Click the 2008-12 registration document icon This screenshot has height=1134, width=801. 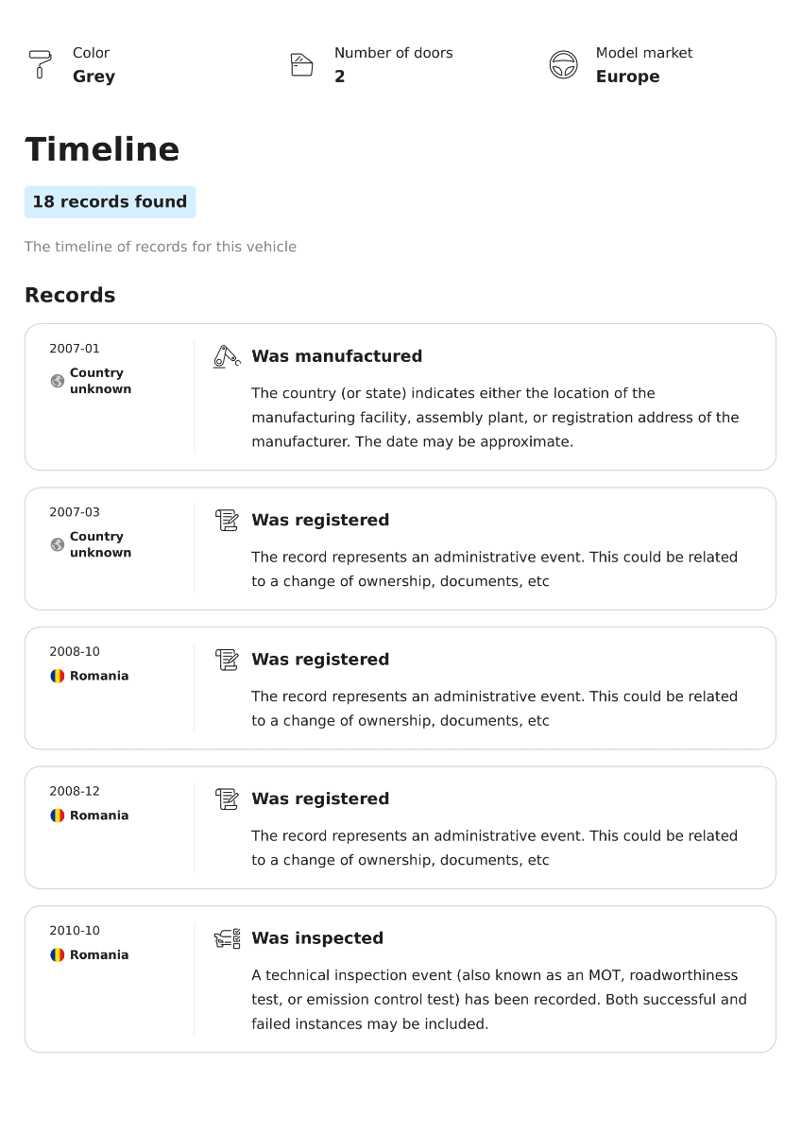[227, 799]
